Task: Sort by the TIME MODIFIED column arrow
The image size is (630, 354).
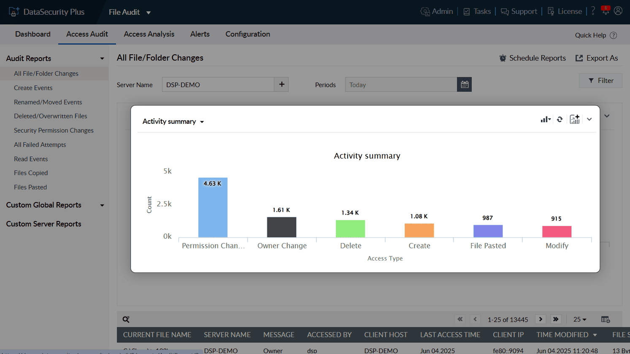Action: (595, 335)
